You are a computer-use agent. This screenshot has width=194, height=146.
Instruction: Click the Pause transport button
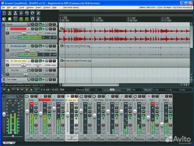[13, 90]
